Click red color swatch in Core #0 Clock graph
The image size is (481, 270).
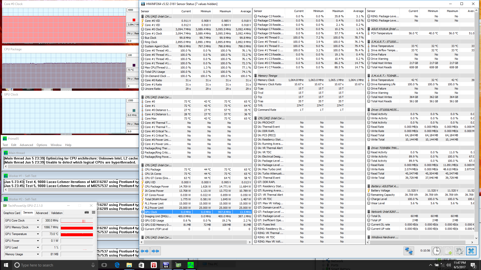click(134, 20)
